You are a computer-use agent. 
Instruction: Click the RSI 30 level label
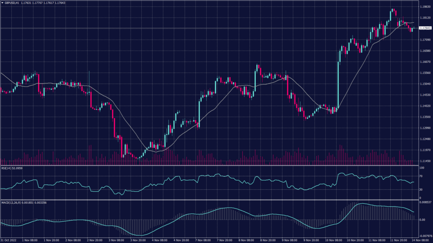[421, 189]
